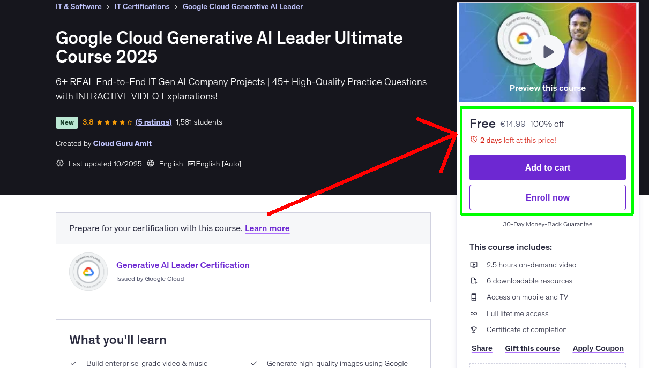Click the closed captions icon

[191, 164]
